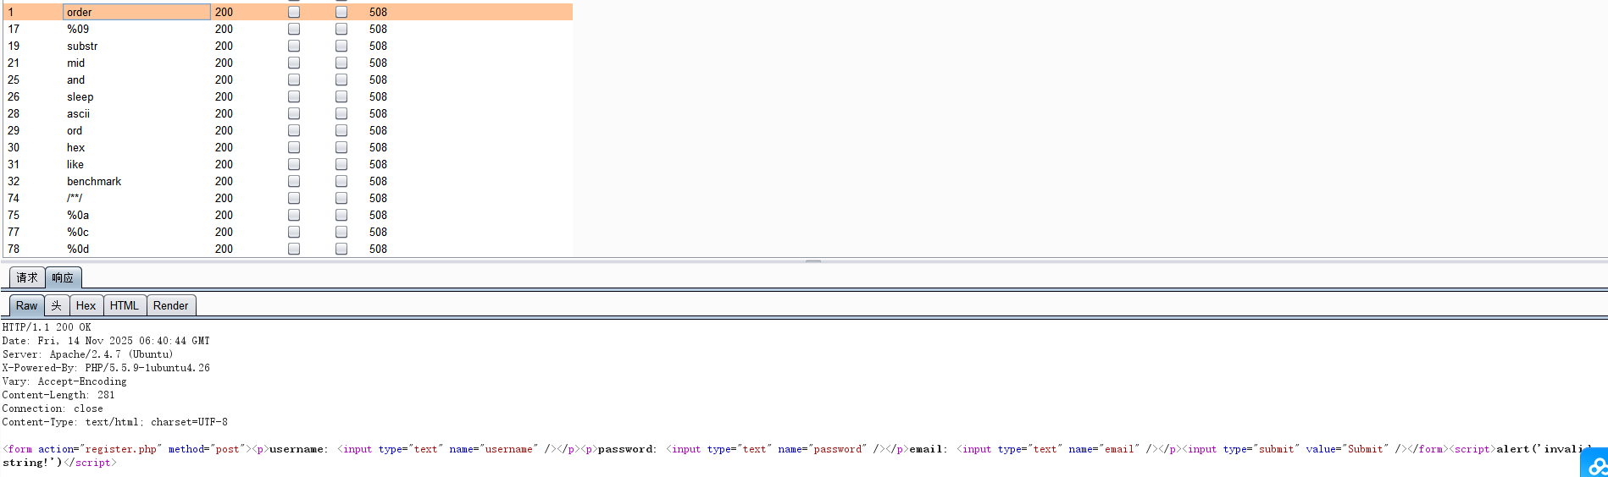Check left checkbox in the 'benchmark' row
Image resolution: width=1608 pixels, height=477 pixels.
pyautogui.click(x=294, y=181)
